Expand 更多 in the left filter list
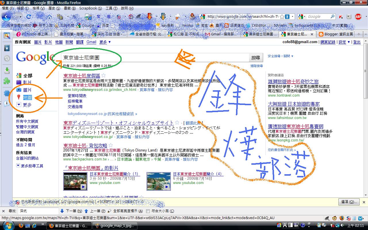Viewport: 368px width, 230px height. click(x=24, y=105)
